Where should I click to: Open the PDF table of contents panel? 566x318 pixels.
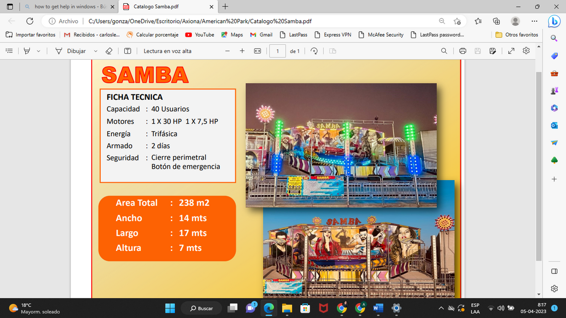9,51
